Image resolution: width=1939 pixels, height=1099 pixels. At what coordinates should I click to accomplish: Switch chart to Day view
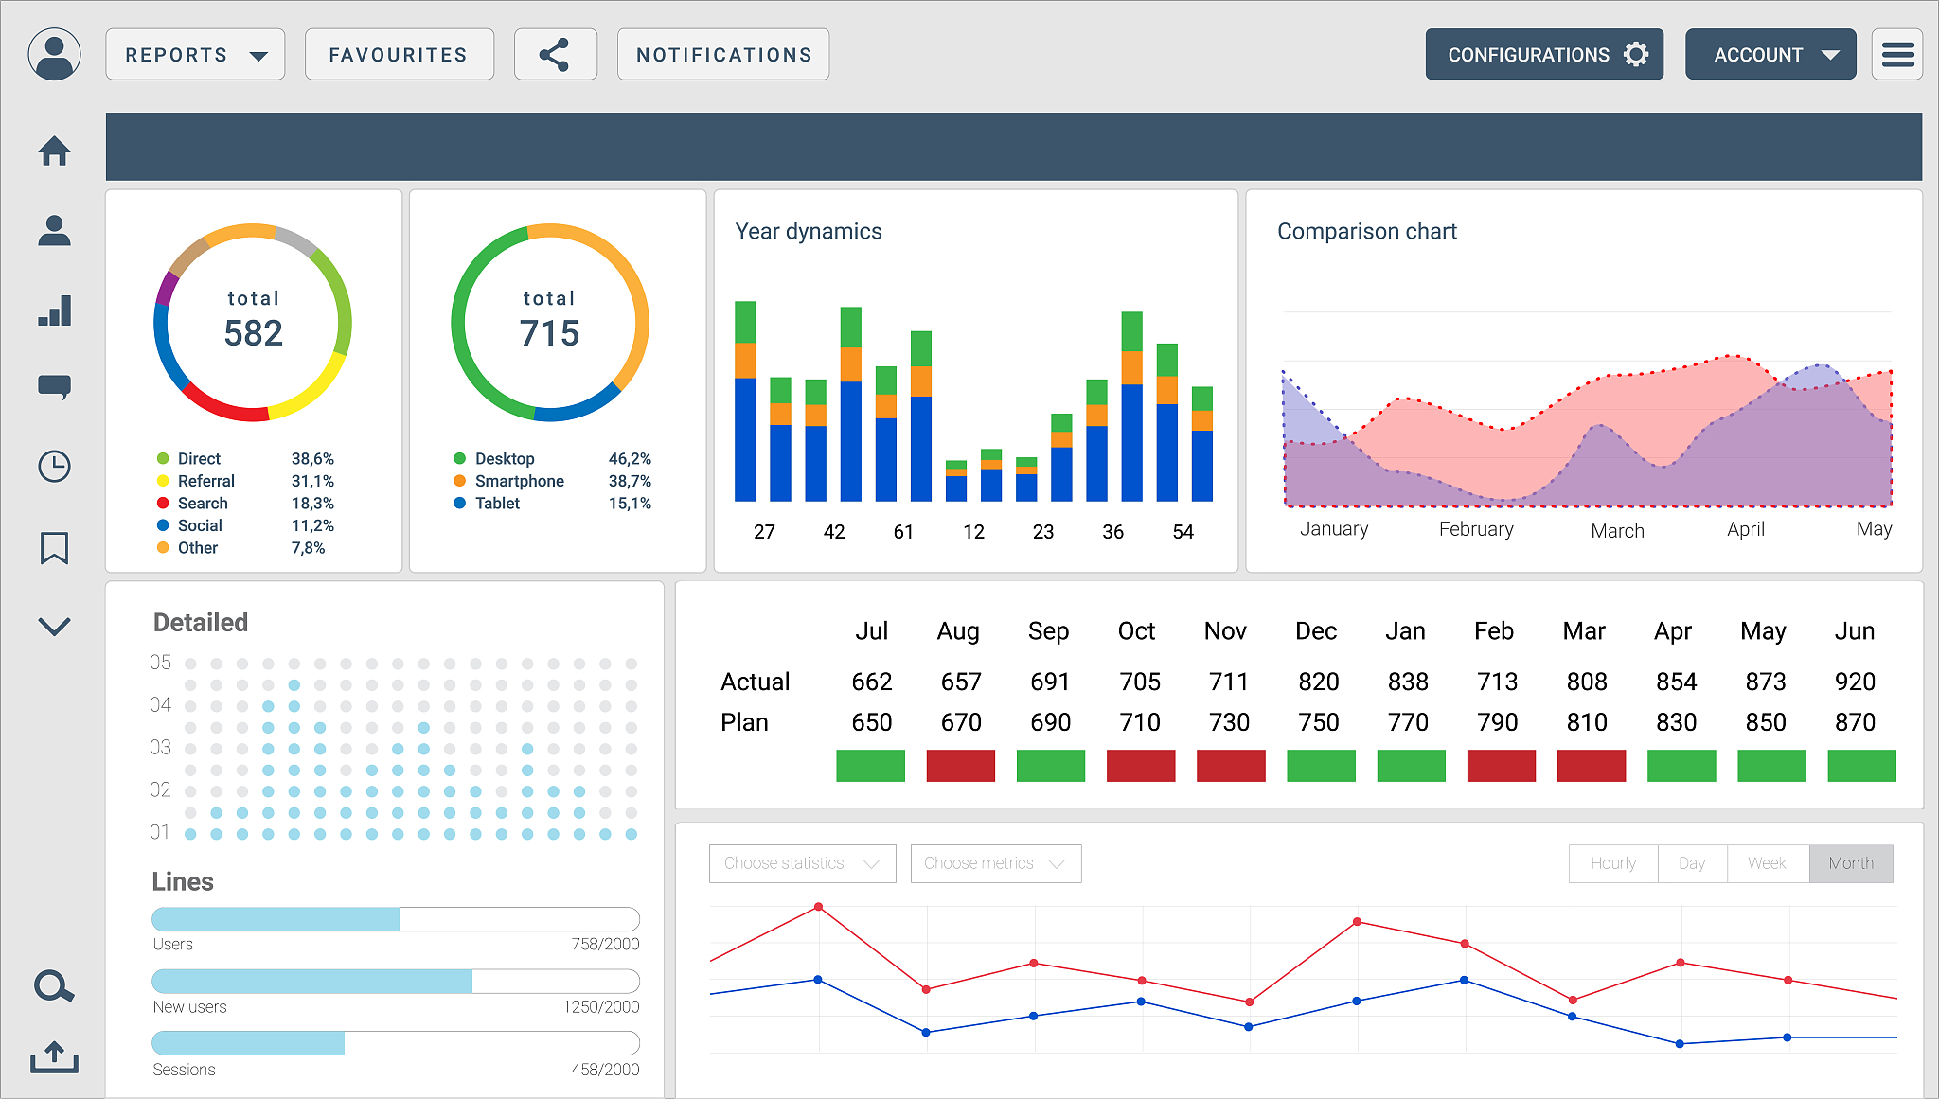pos(1691,863)
